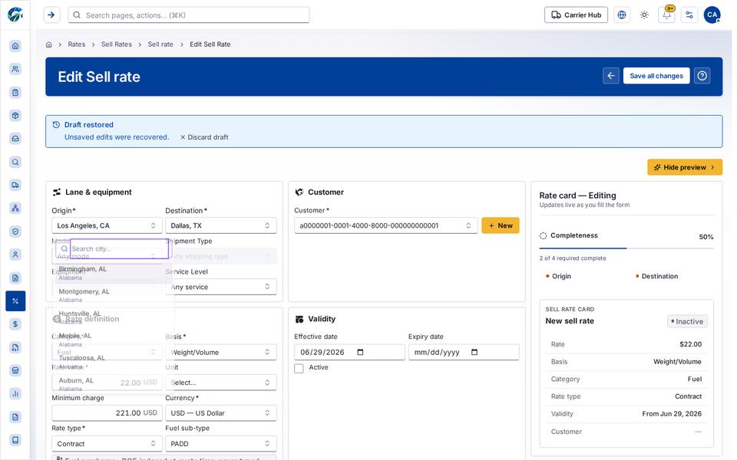Open the truck icon in the sidebar
This screenshot has height=460, width=737.
[15, 185]
